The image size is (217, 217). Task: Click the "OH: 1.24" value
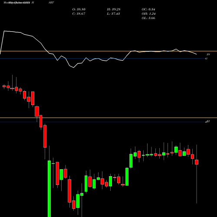click(x=148, y=14)
